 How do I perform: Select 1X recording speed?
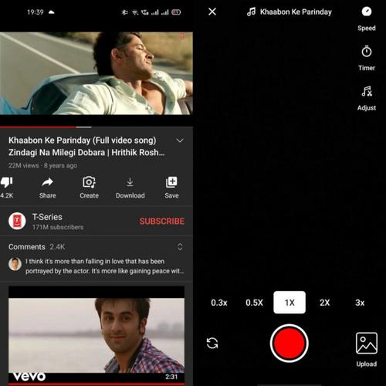289,303
